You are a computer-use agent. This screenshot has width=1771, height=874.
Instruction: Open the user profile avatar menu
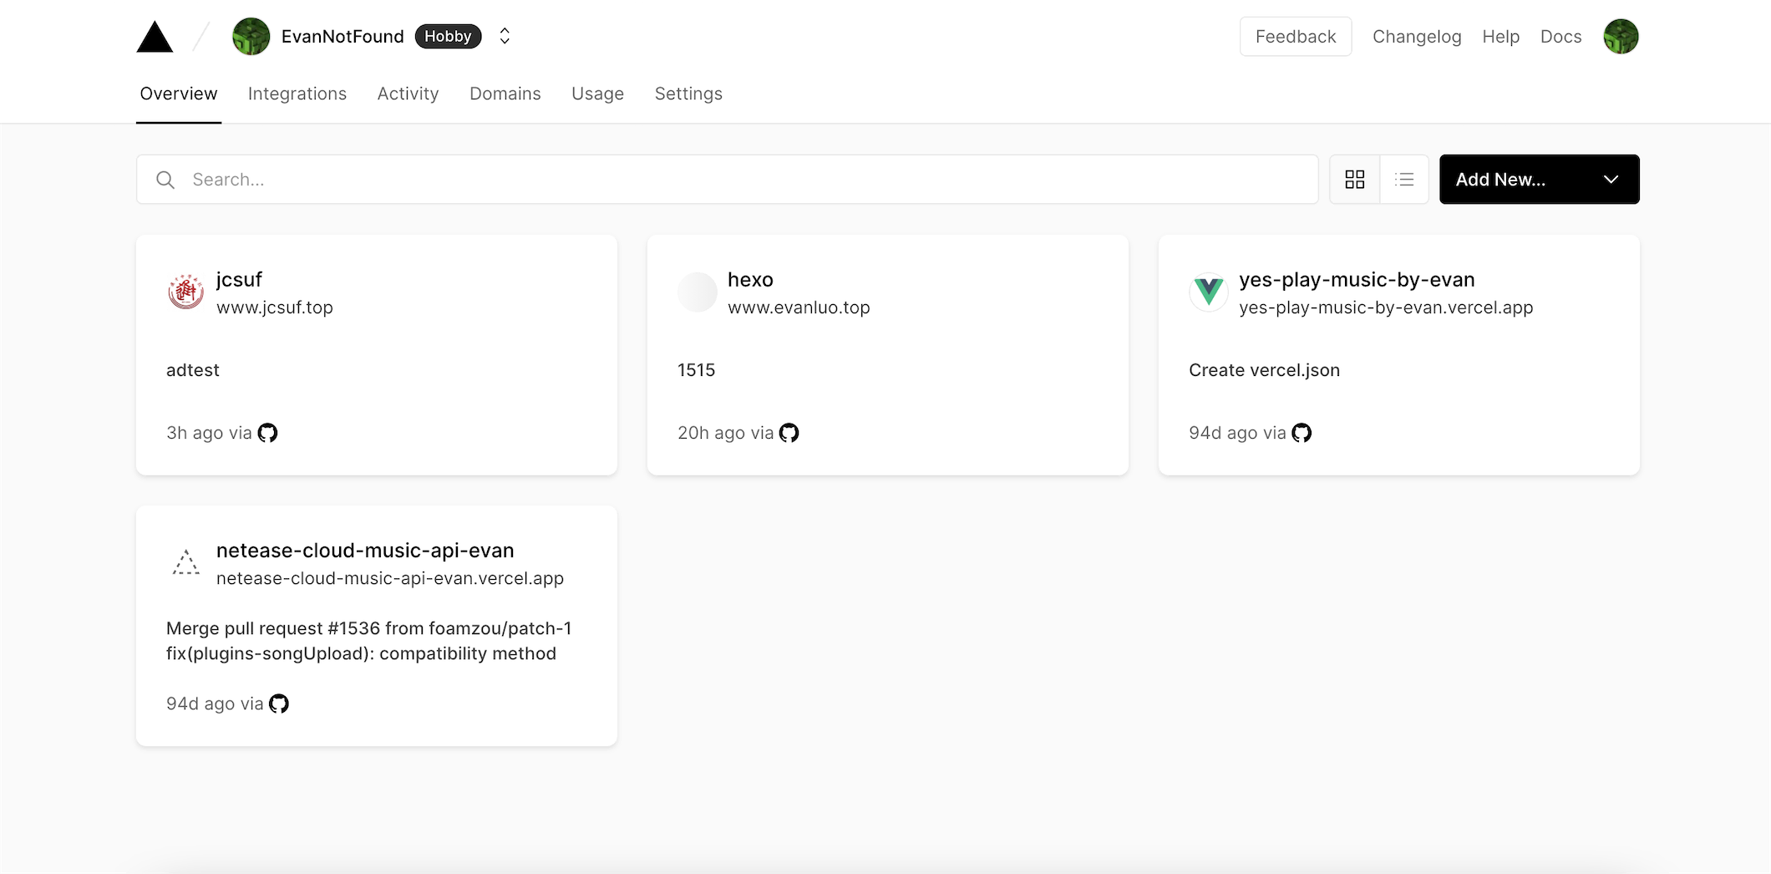pyautogui.click(x=1621, y=37)
